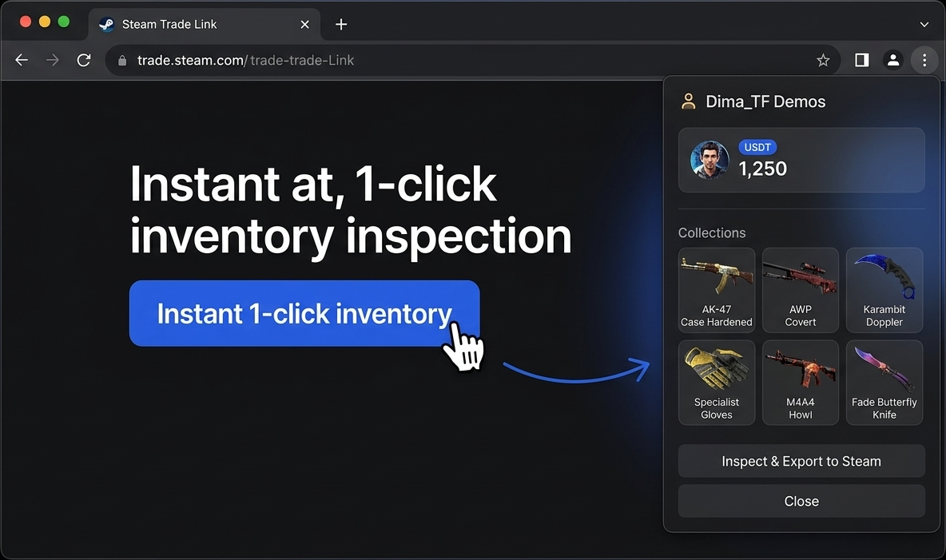
Task: Open the browser profile avatar icon
Action: [893, 60]
